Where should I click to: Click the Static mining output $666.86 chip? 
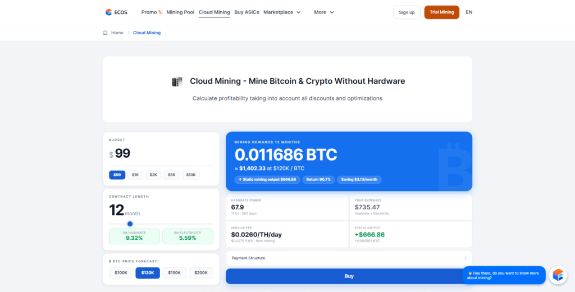tap(267, 180)
